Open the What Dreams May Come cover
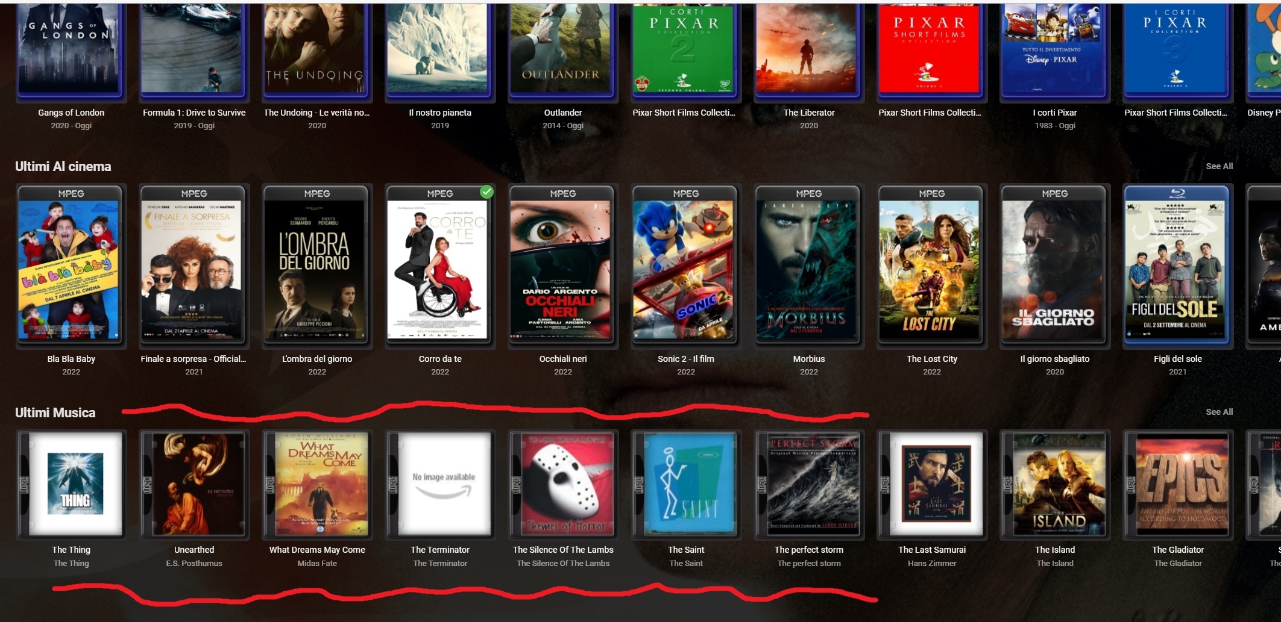1281x622 pixels. click(x=317, y=484)
